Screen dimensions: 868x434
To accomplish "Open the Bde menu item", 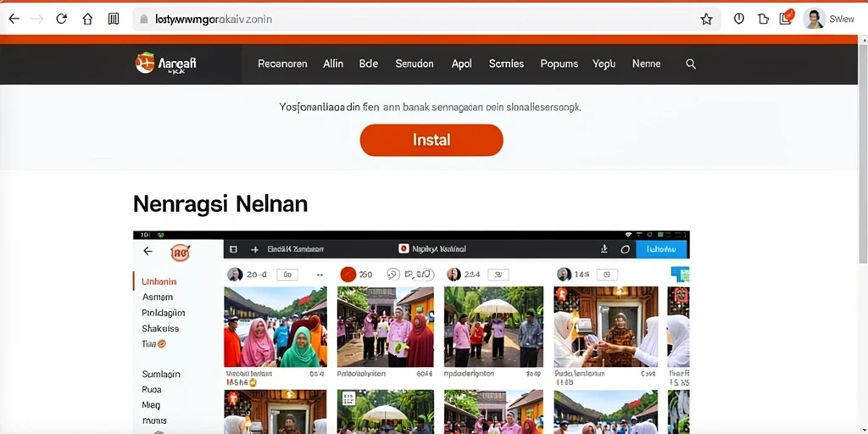I will point(369,64).
